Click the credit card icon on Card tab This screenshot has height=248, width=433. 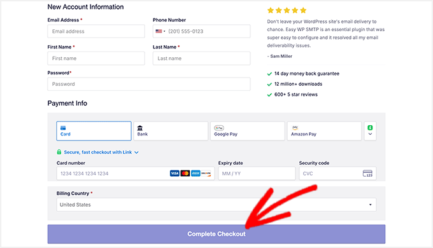click(x=63, y=128)
